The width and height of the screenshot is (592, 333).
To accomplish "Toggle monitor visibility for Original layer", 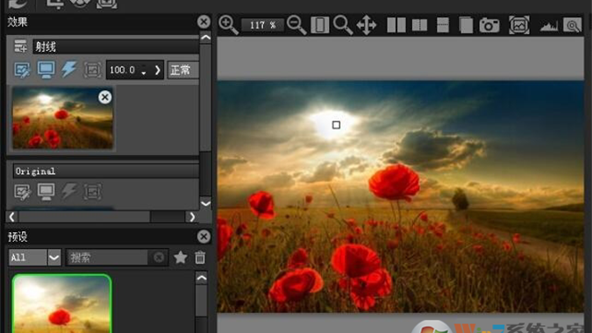I will 46,192.
